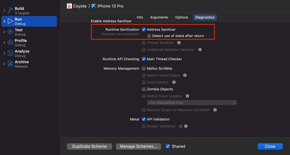Click the arrow icon next to Shader Validation

click(181, 126)
